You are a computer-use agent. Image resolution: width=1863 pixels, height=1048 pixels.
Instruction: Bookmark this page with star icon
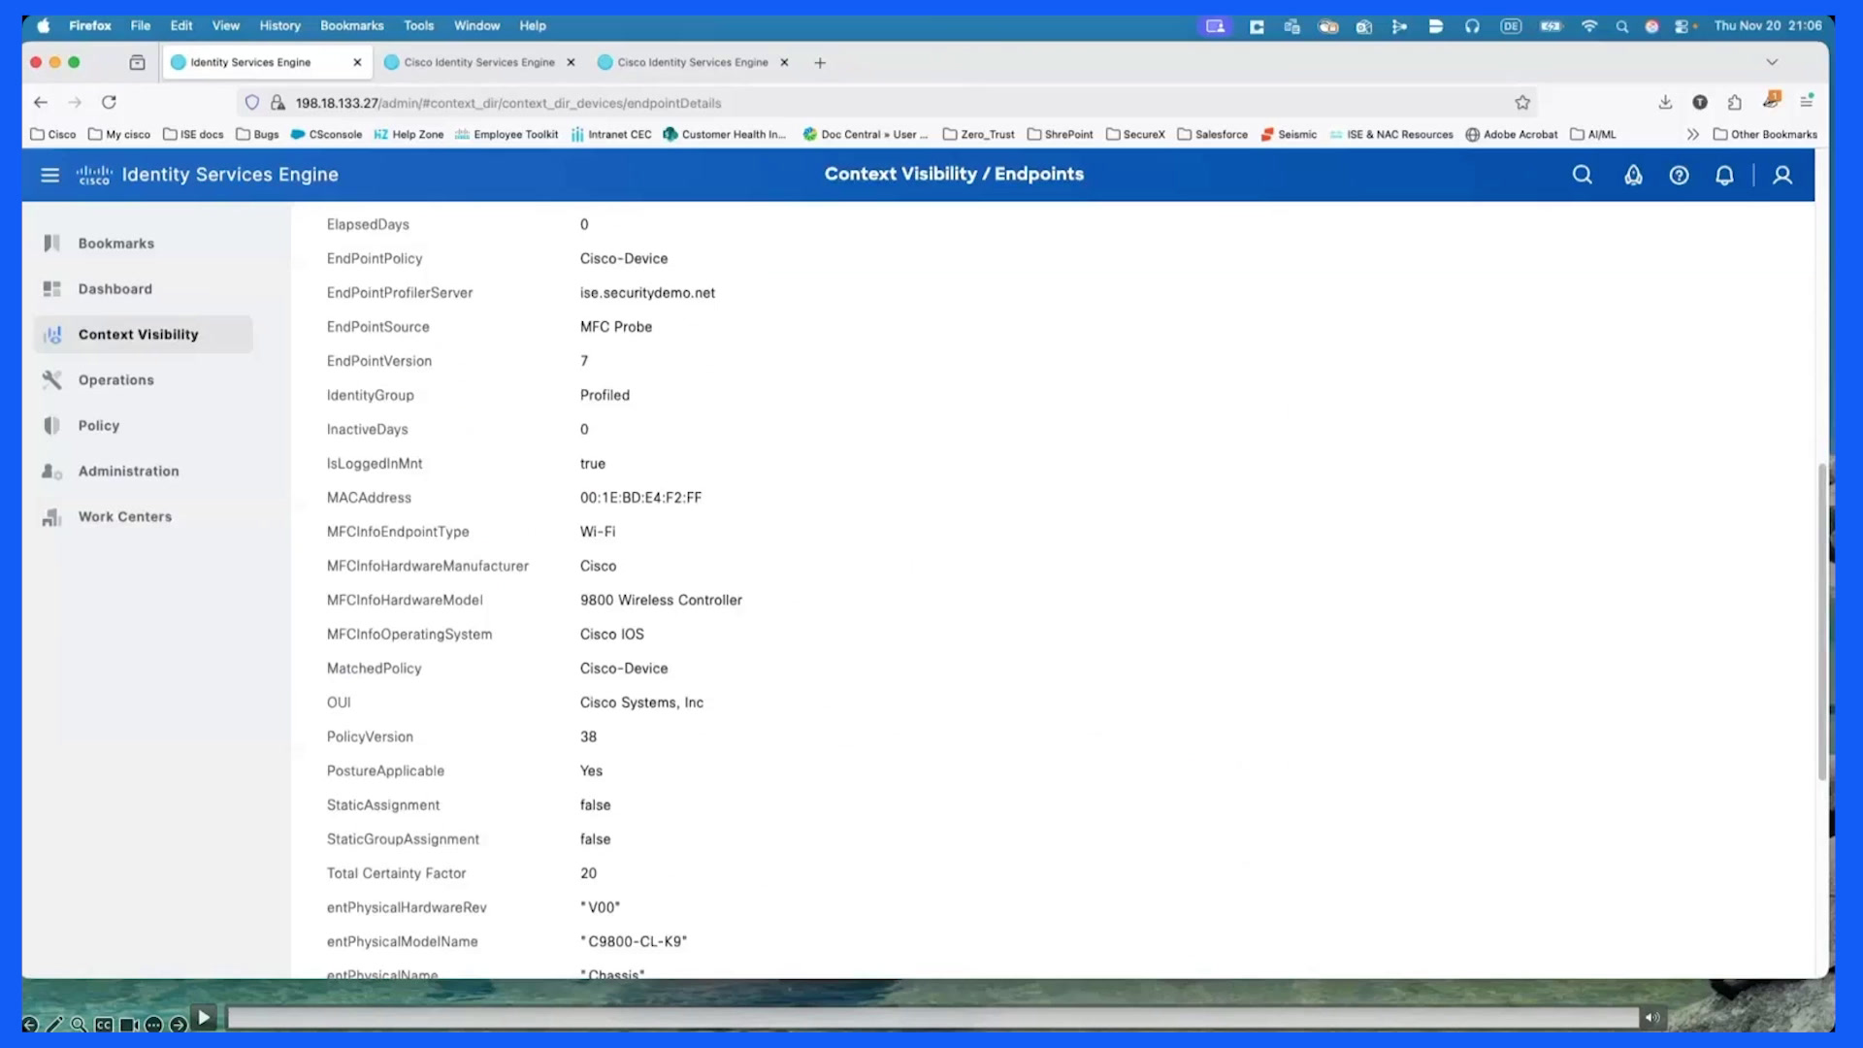1522,103
